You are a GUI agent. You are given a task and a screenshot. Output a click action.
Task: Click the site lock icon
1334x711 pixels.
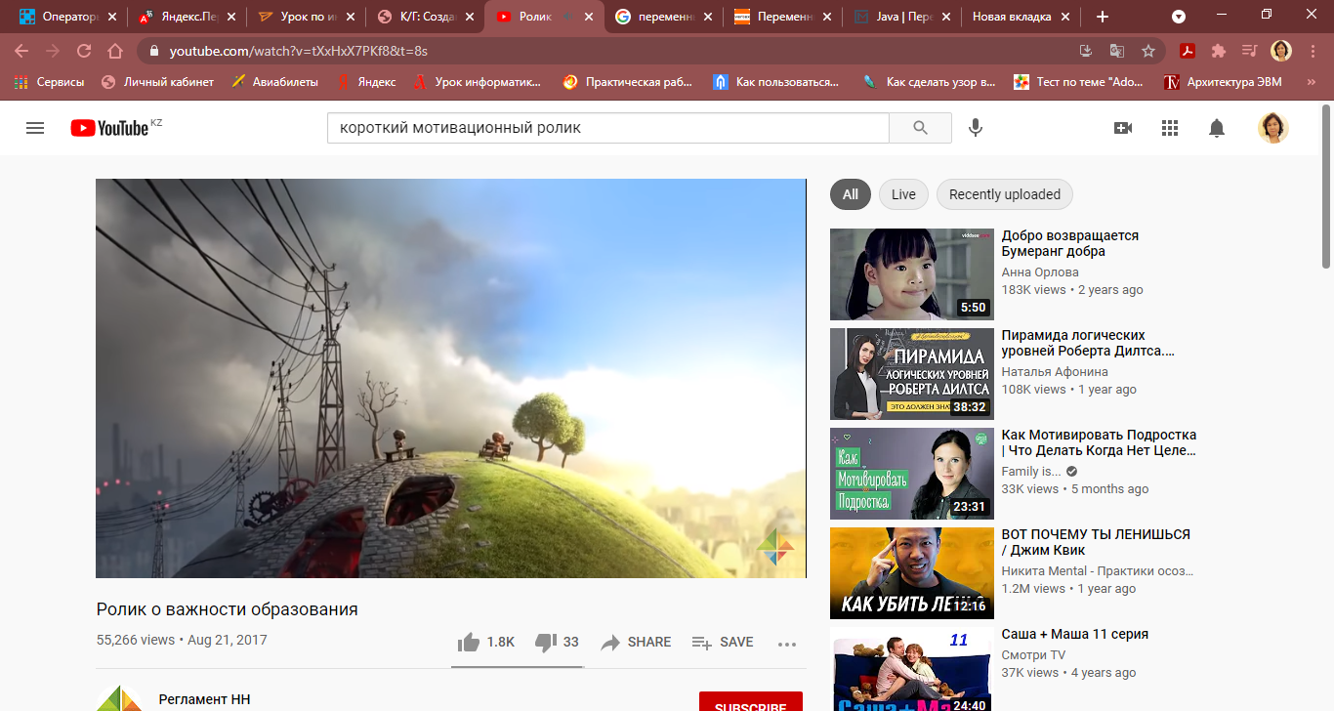click(x=153, y=51)
